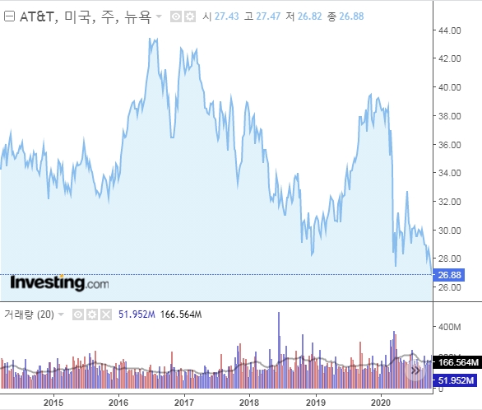Screen dimensions: 482x410
Task: Click the 400M volume axis label
Action: point(450,327)
